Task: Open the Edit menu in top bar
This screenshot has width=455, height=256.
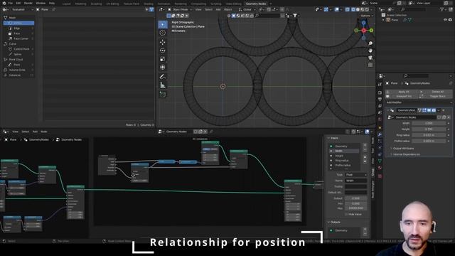Action: tap(18, 3)
